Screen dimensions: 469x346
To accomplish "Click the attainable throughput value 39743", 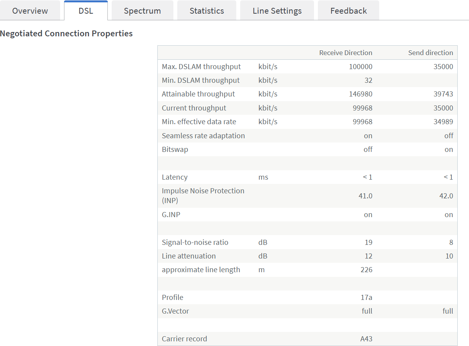I will [443, 94].
